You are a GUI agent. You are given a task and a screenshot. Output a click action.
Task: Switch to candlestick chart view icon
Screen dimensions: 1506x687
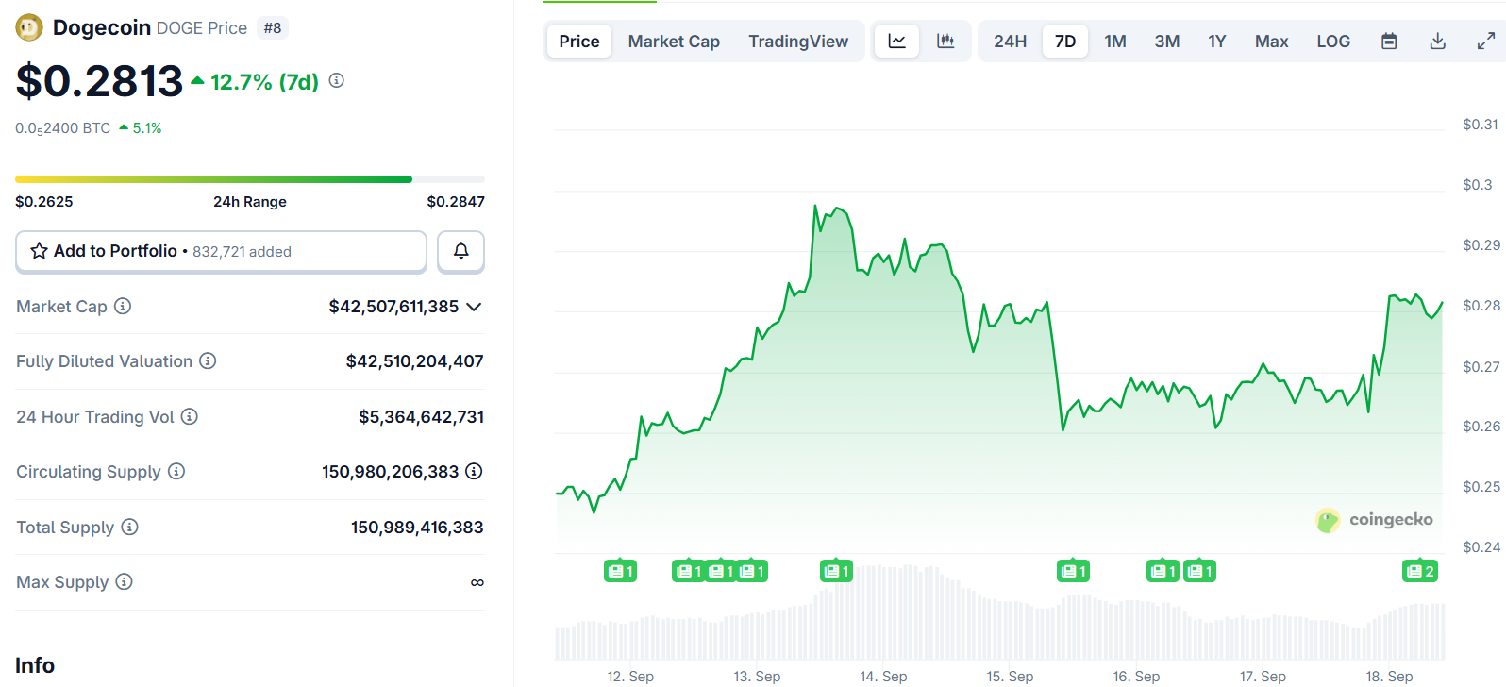(x=945, y=42)
